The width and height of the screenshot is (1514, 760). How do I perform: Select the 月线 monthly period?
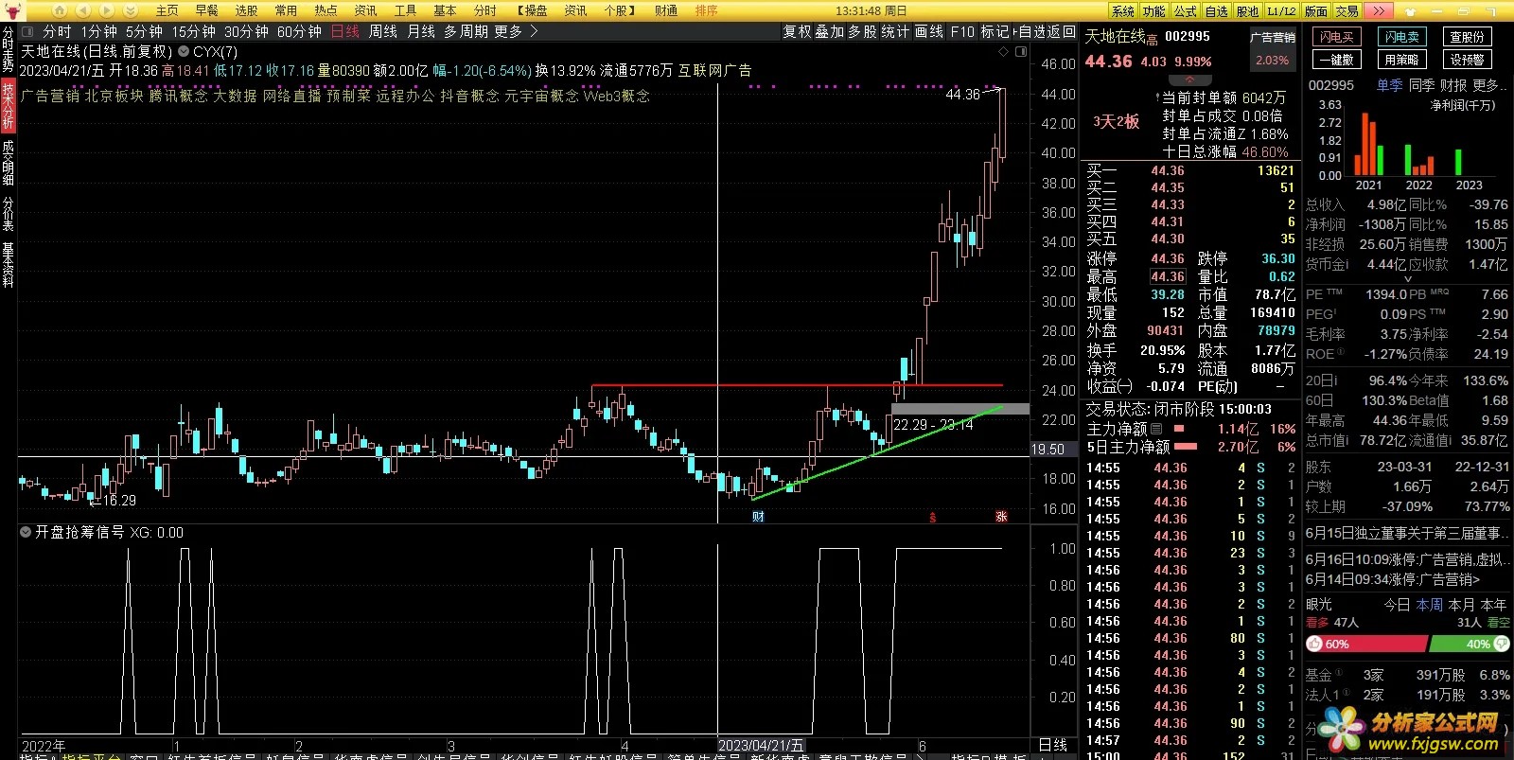click(421, 31)
